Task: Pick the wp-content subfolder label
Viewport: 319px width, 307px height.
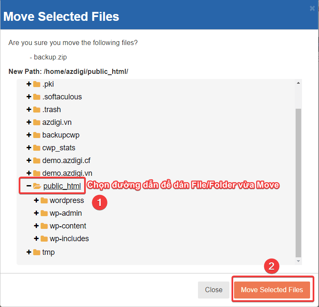Action: 68,226
